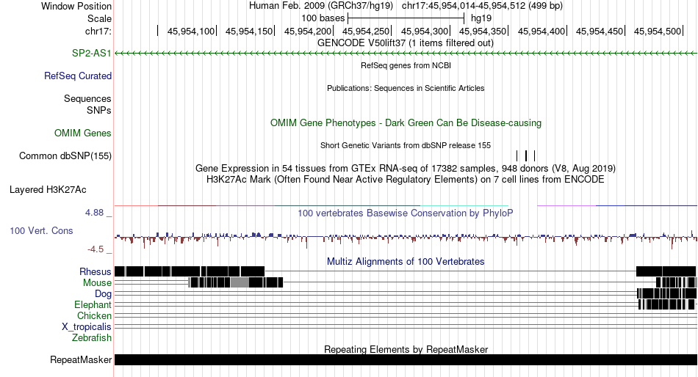Click the chr17: ruler label

pyautogui.click(x=98, y=31)
